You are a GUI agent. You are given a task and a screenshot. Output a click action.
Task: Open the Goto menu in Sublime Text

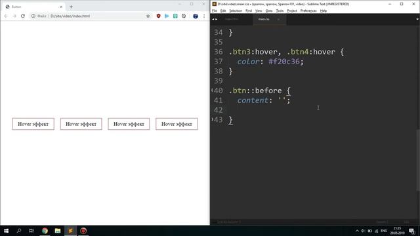(269, 10)
